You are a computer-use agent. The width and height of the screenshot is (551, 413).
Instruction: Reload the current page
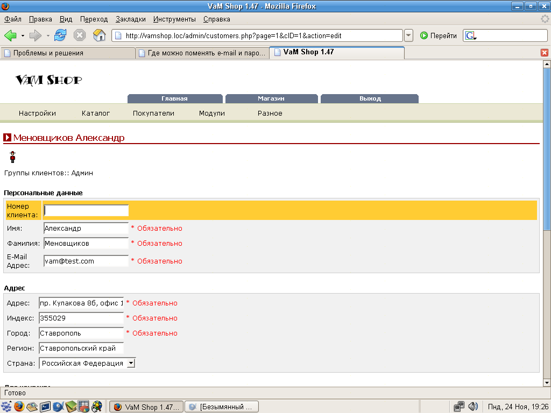(60, 35)
